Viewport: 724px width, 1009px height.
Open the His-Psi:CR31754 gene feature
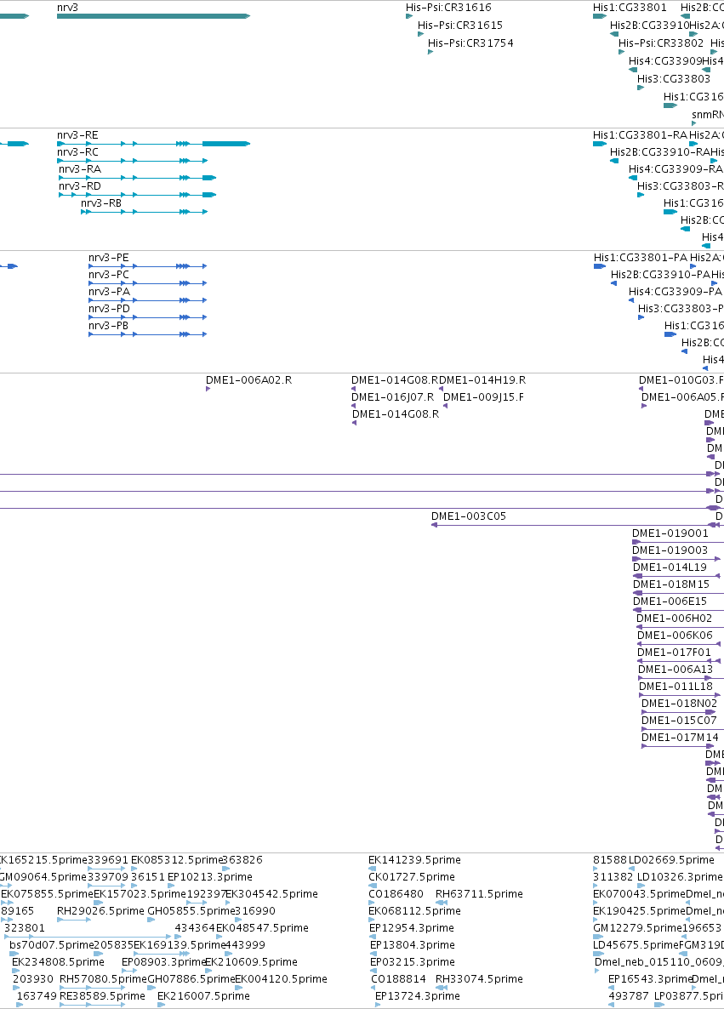[x=430, y=52]
